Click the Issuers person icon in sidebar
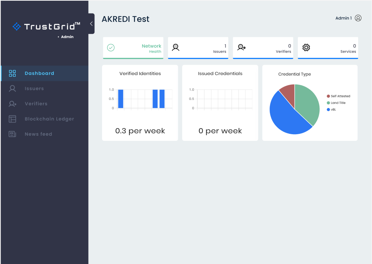 point(12,88)
